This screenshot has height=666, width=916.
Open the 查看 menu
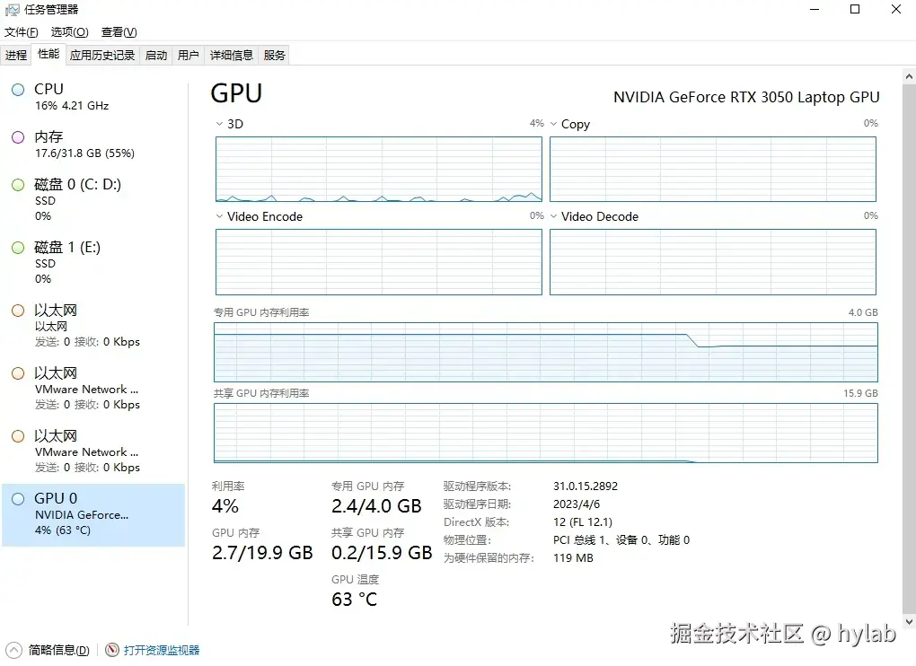tap(118, 31)
